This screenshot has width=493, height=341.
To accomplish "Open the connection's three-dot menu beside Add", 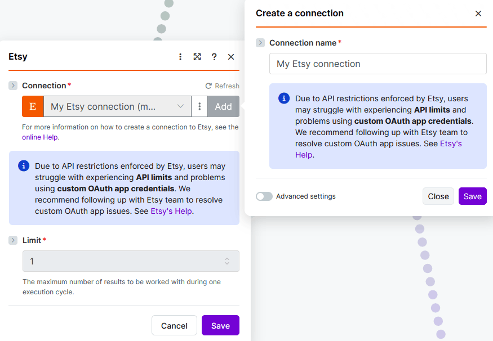I will (x=199, y=106).
